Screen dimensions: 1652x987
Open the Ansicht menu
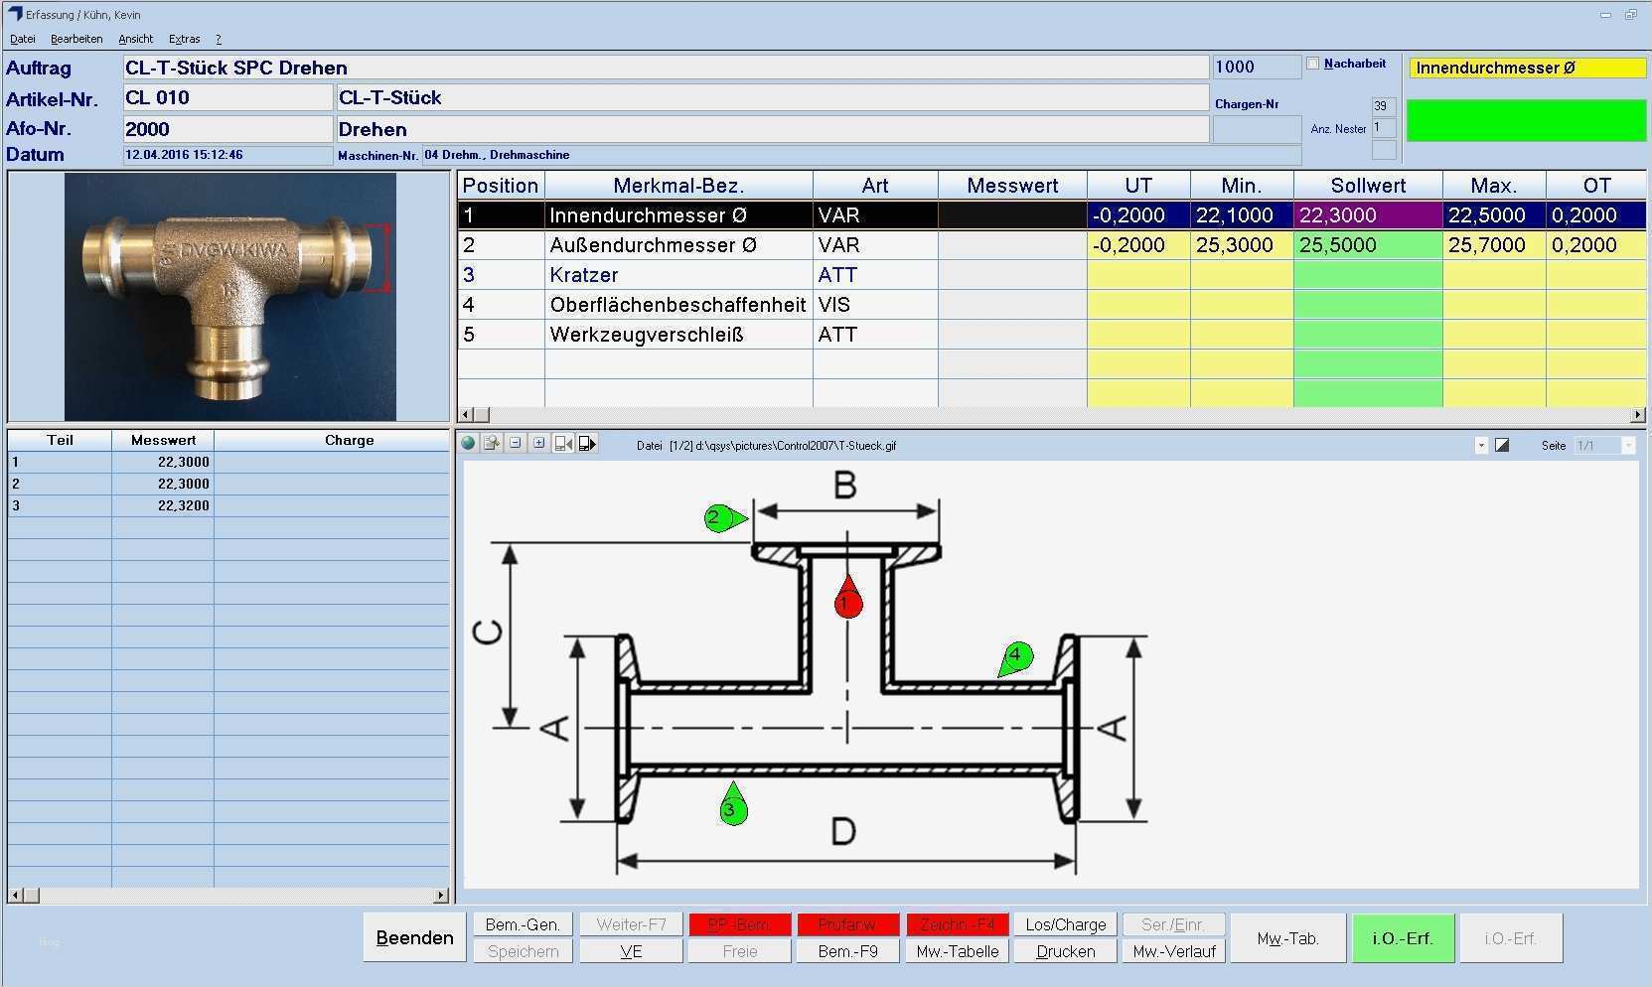coord(135,39)
